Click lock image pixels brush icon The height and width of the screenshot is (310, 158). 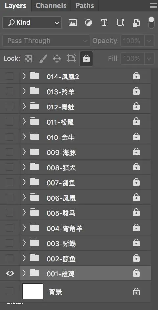pyautogui.click(x=43, y=58)
